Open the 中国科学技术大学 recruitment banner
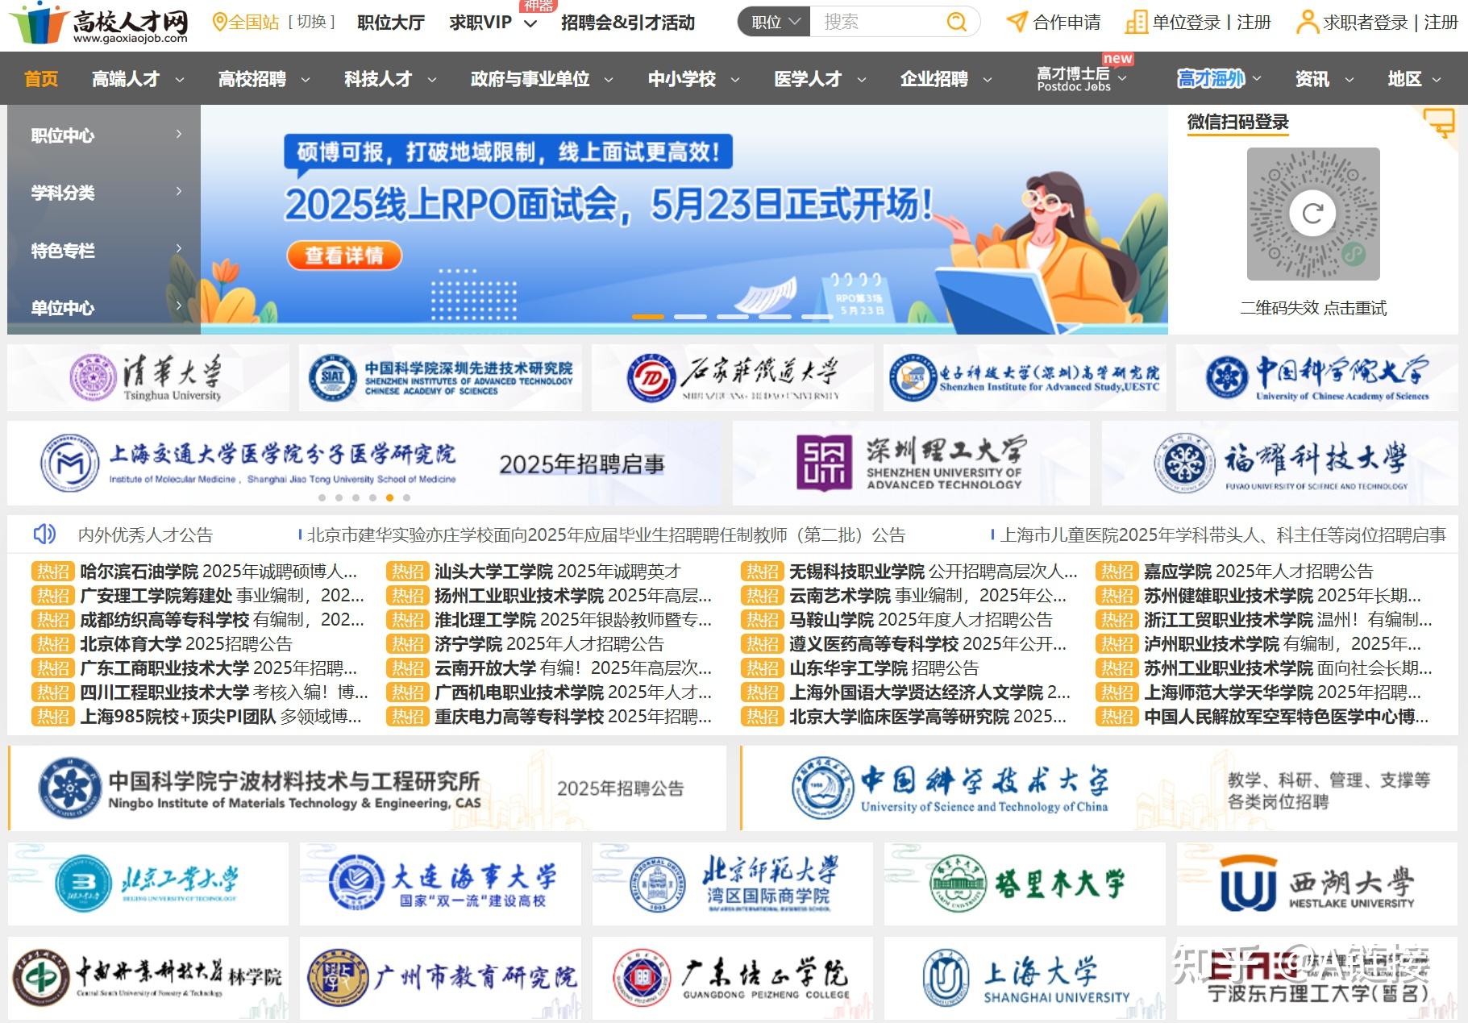 point(1100,788)
